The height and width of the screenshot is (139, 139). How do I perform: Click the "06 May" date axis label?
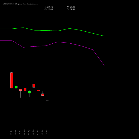[33, 132]
